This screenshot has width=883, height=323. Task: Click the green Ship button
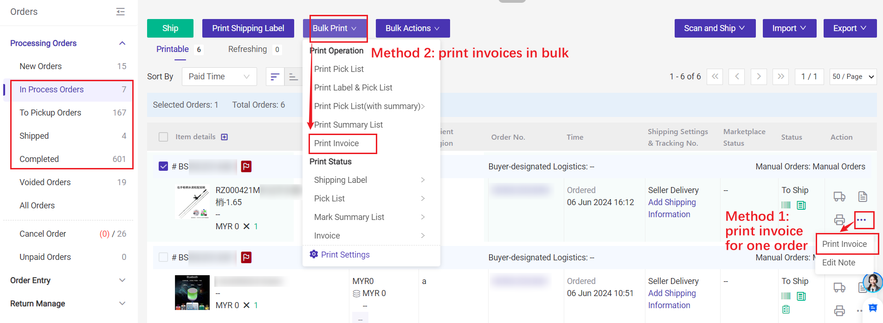click(x=170, y=28)
